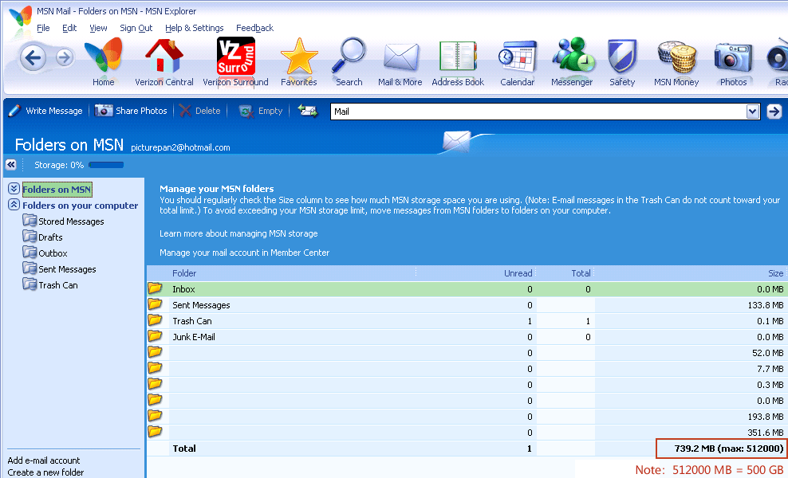Select the Inbox row in folder list

pyautogui.click(x=467, y=289)
